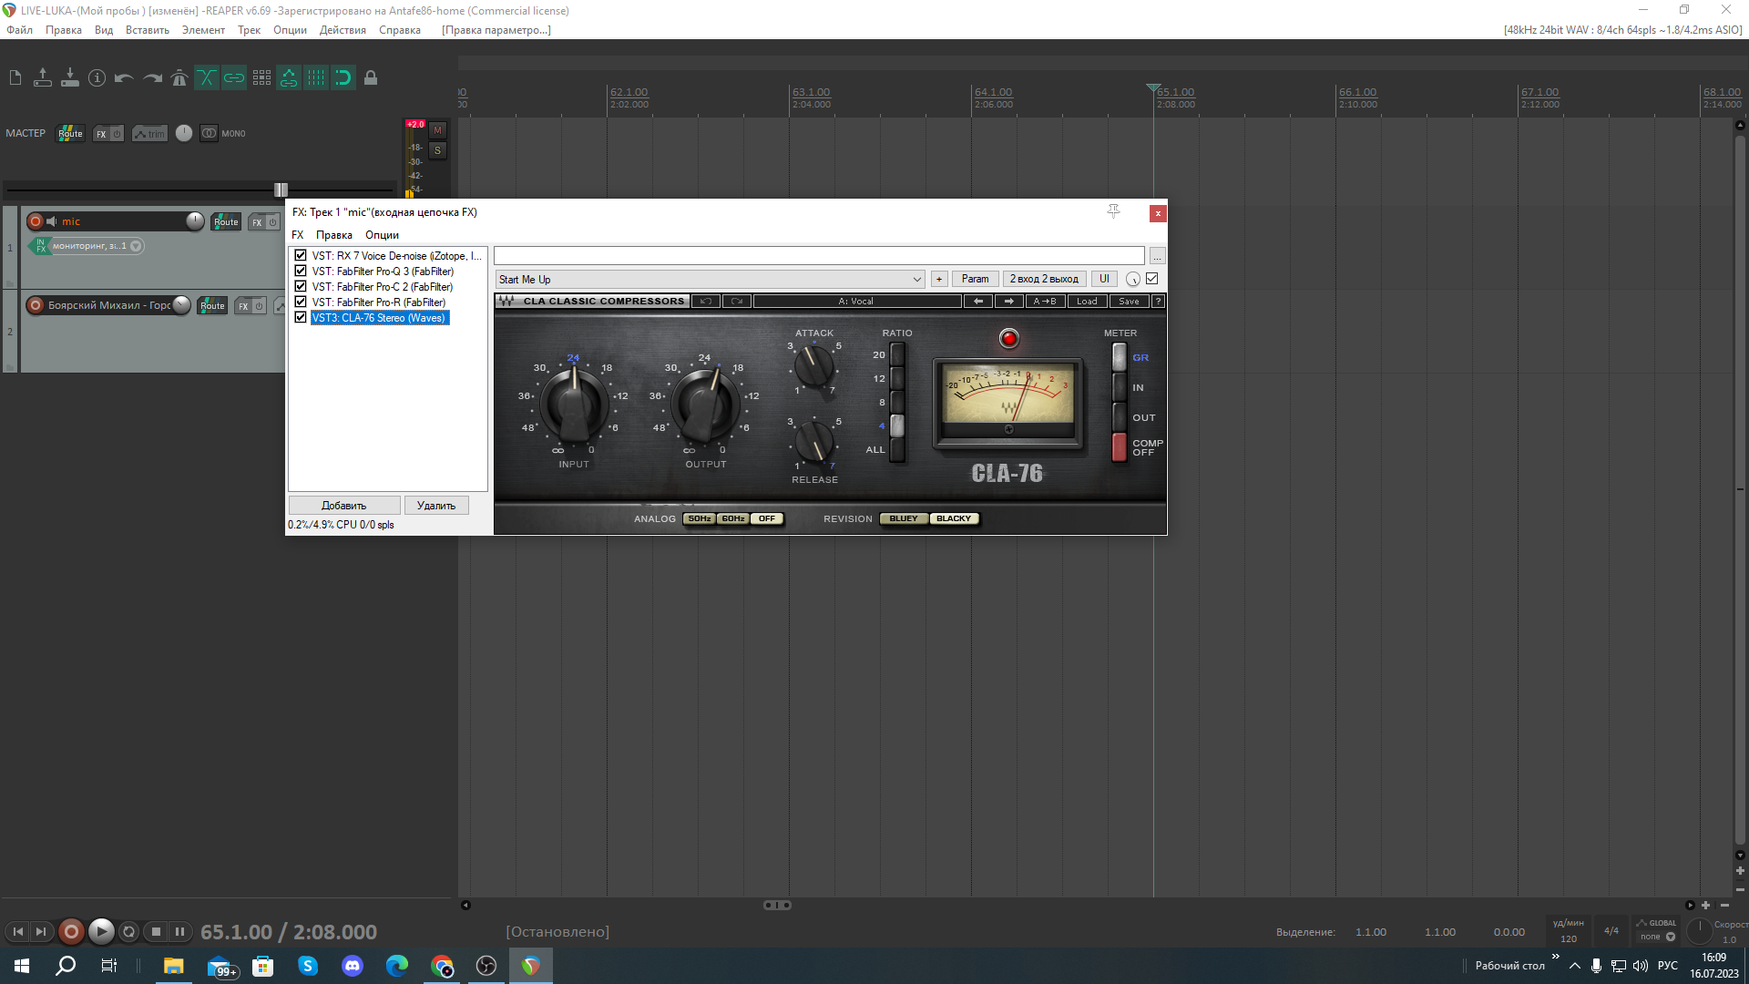Viewport: 1749px width, 984px height.
Task: Toggle locking padlock icon
Action: (371, 78)
